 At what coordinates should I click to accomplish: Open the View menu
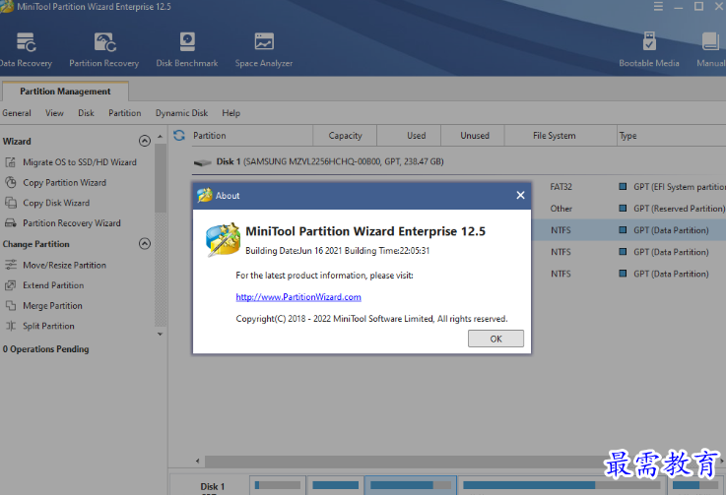pyautogui.click(x=54, y=113)
